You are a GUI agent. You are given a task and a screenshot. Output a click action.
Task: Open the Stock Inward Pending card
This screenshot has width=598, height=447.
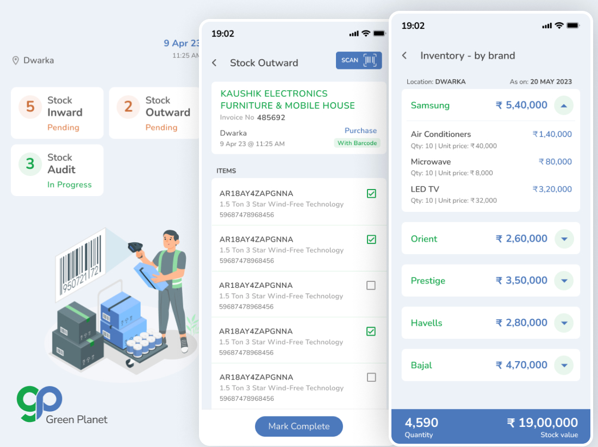tap(57, 113)
